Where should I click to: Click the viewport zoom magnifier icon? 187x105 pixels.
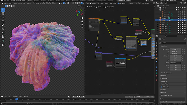tap(82, 18)
